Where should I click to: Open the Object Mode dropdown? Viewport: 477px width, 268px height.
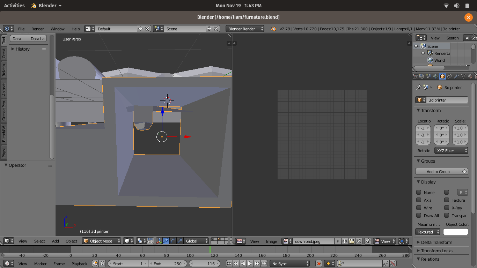pyautogui.click(x=102, y=241)
